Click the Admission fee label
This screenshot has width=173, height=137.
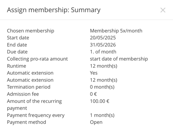[x=23, y=94]
